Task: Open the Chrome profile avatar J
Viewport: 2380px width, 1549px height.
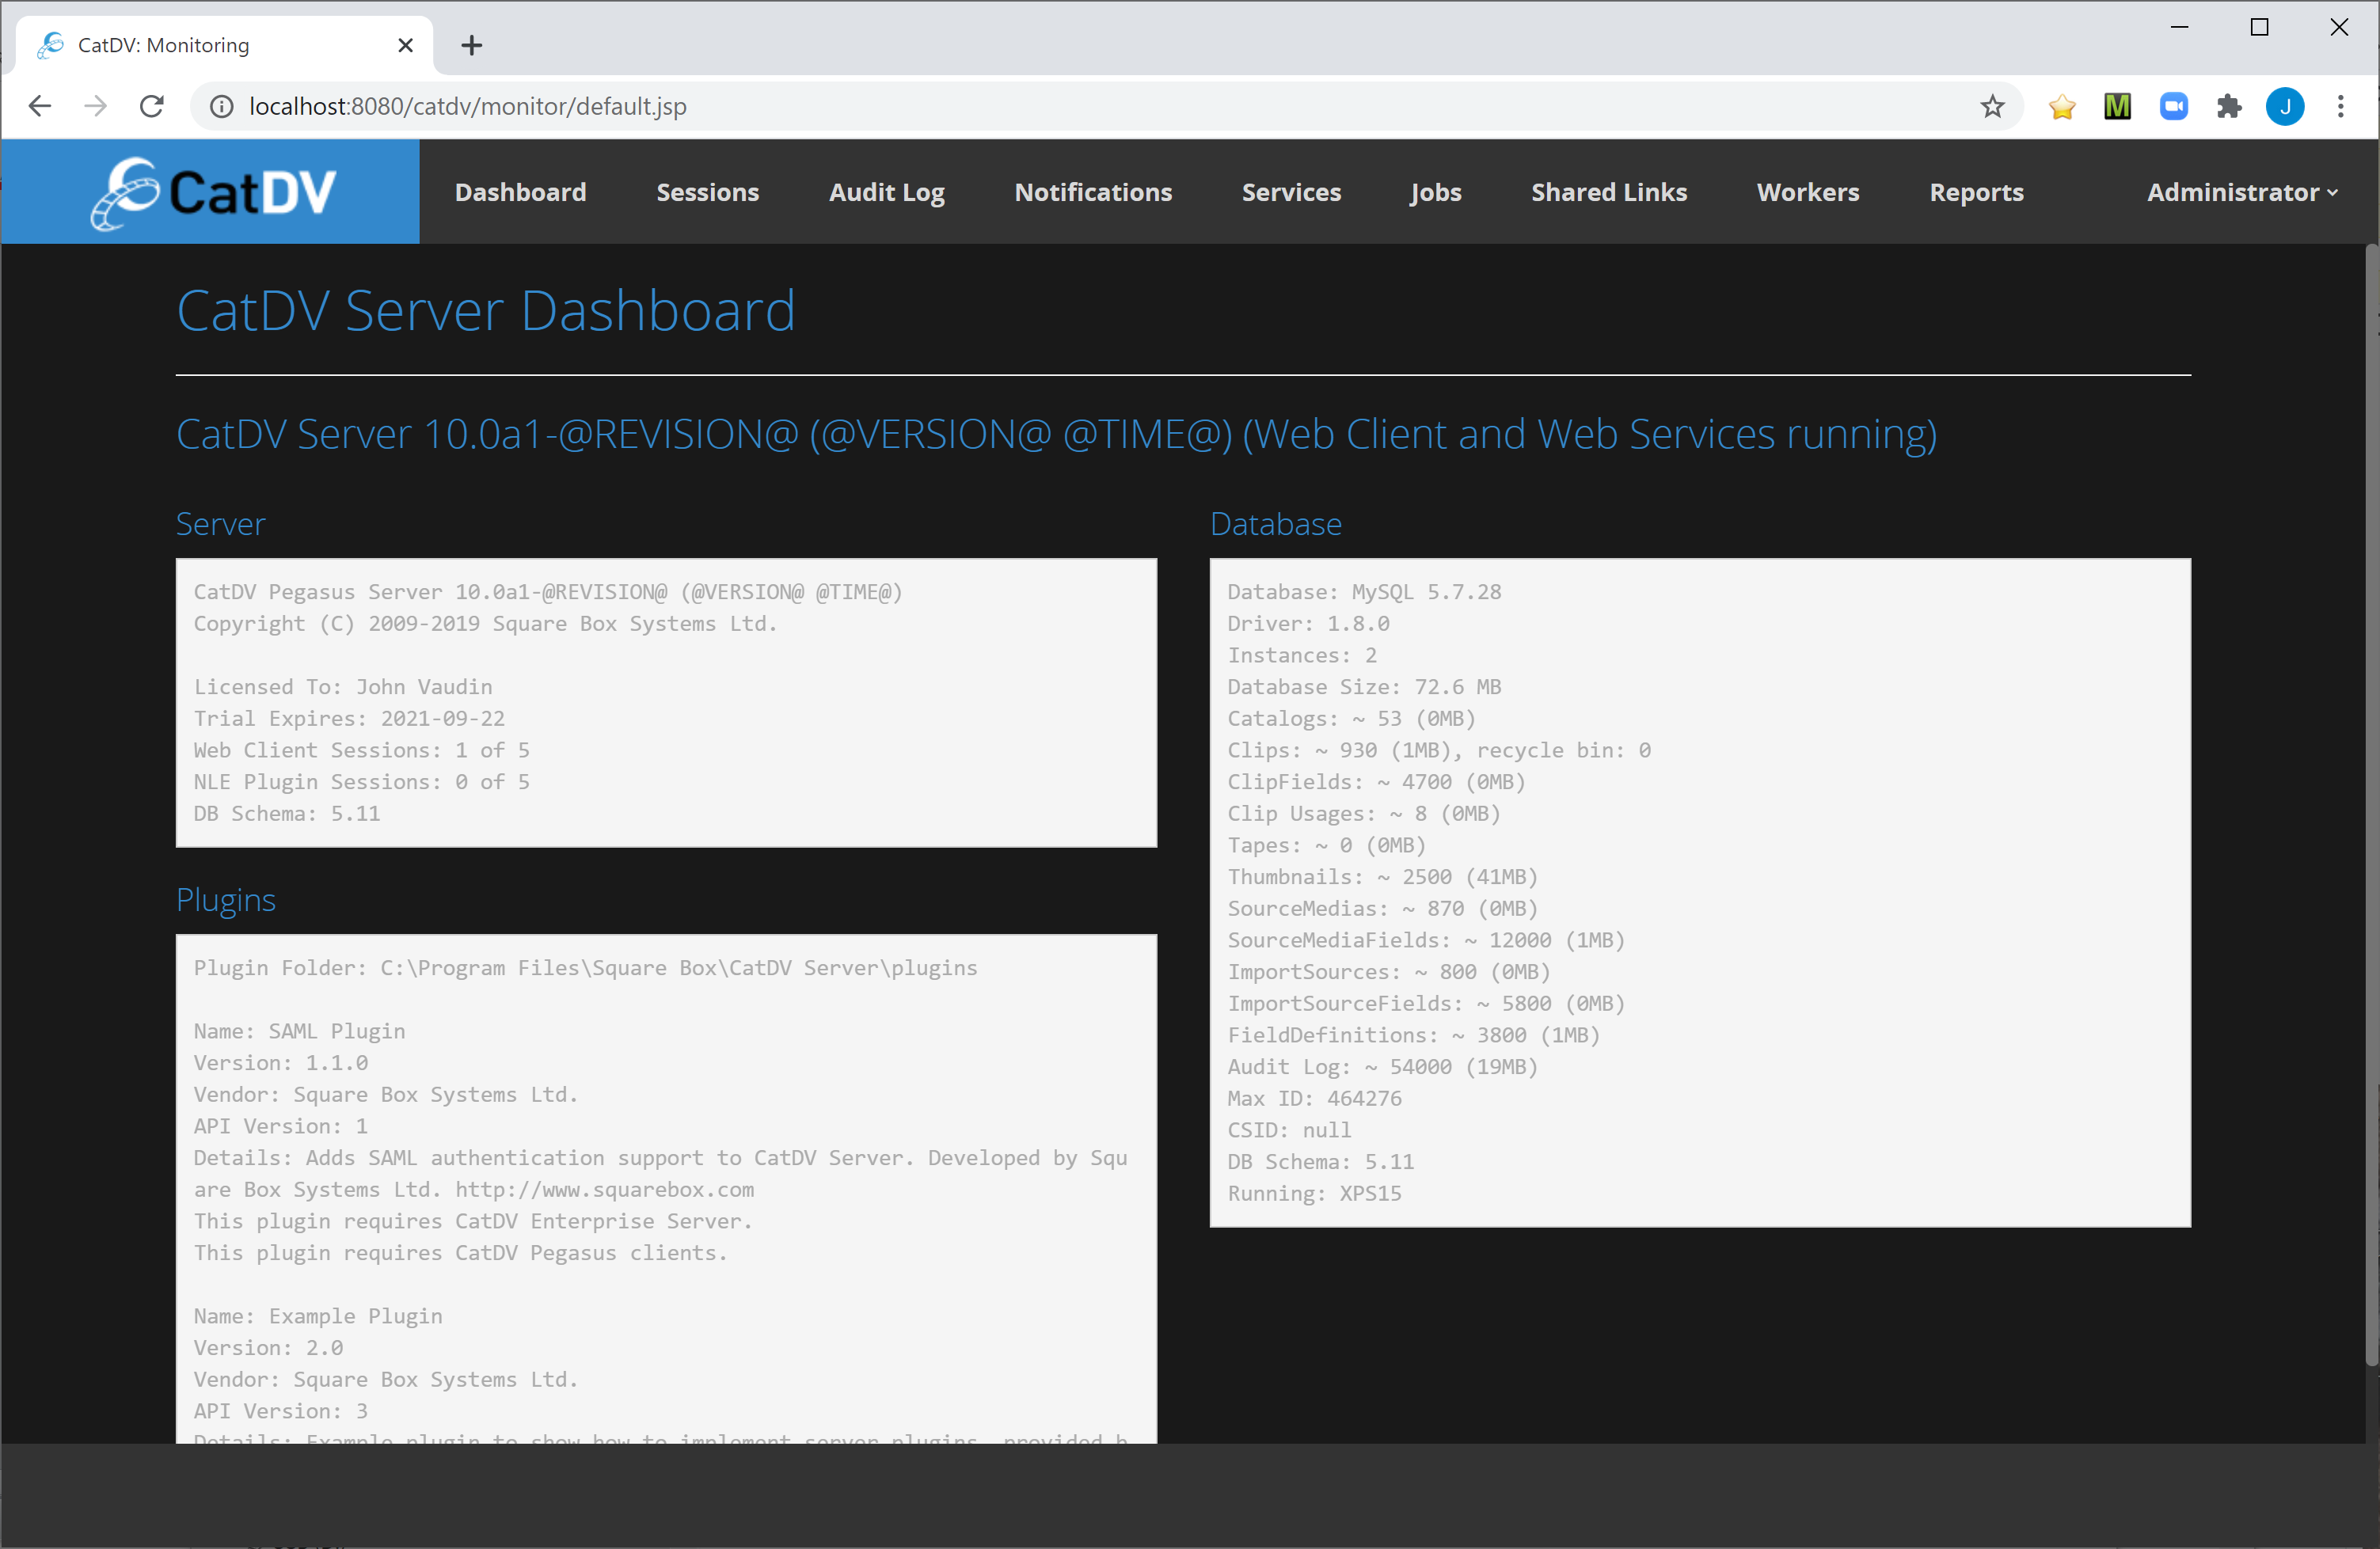Action: pyautogui.click(x=2285, y=106)
